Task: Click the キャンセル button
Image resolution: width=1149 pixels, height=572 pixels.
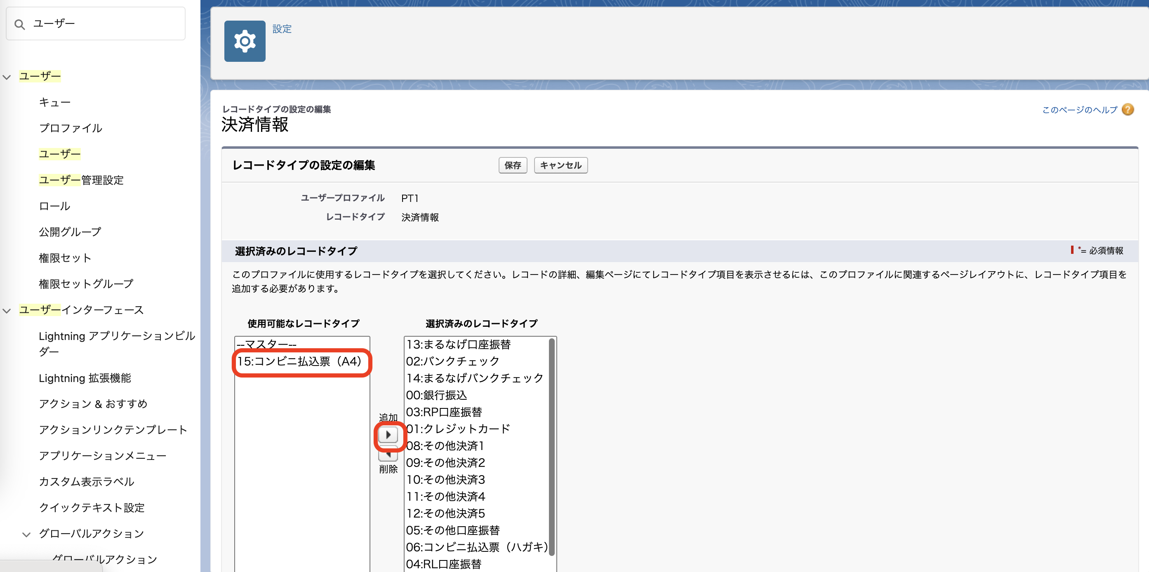Action: point(560,165)
